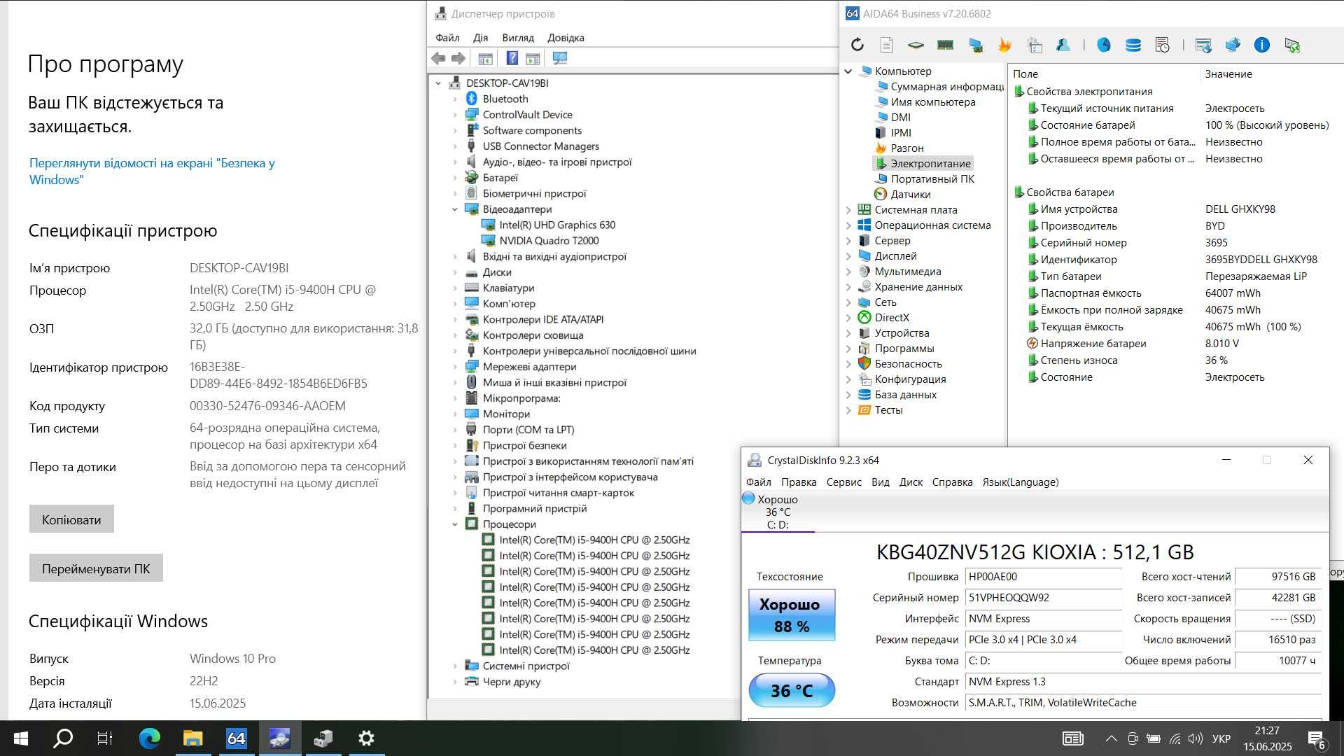Click the AIDA64 report-with-clock toolbar icon
The image size is (1344, 756).
(1163, 45)
